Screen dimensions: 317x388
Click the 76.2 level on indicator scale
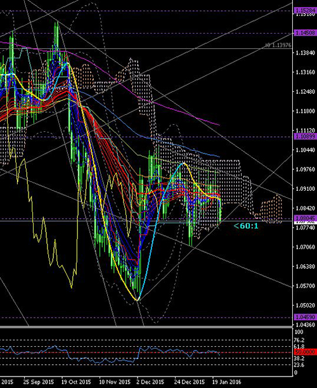coord(300,340)
